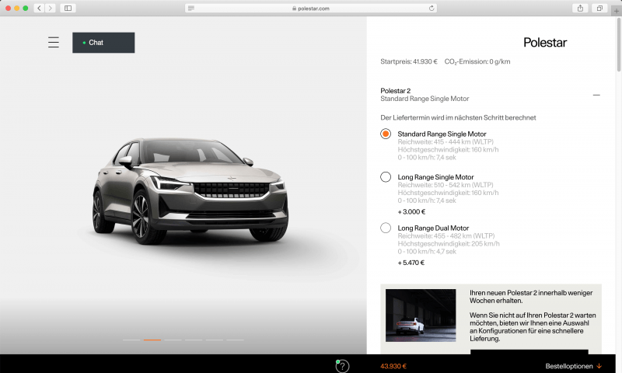The height and width of the screenshot is (373, 622).
Task: Select the active second carousel indicator
Action: (152, 340)
